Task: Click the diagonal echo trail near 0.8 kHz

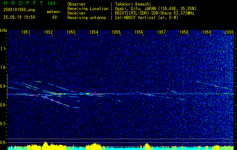Action: (x=56, y=101)
